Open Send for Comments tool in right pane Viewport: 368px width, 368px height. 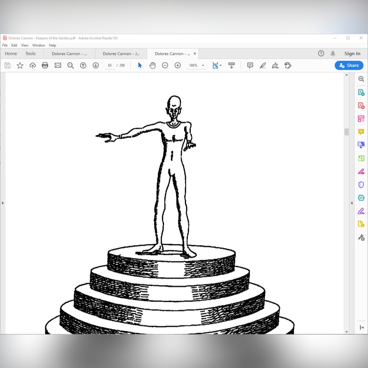(361, 224)
